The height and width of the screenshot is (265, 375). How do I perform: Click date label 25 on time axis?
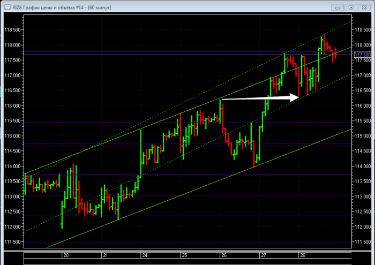click(184, 255)
